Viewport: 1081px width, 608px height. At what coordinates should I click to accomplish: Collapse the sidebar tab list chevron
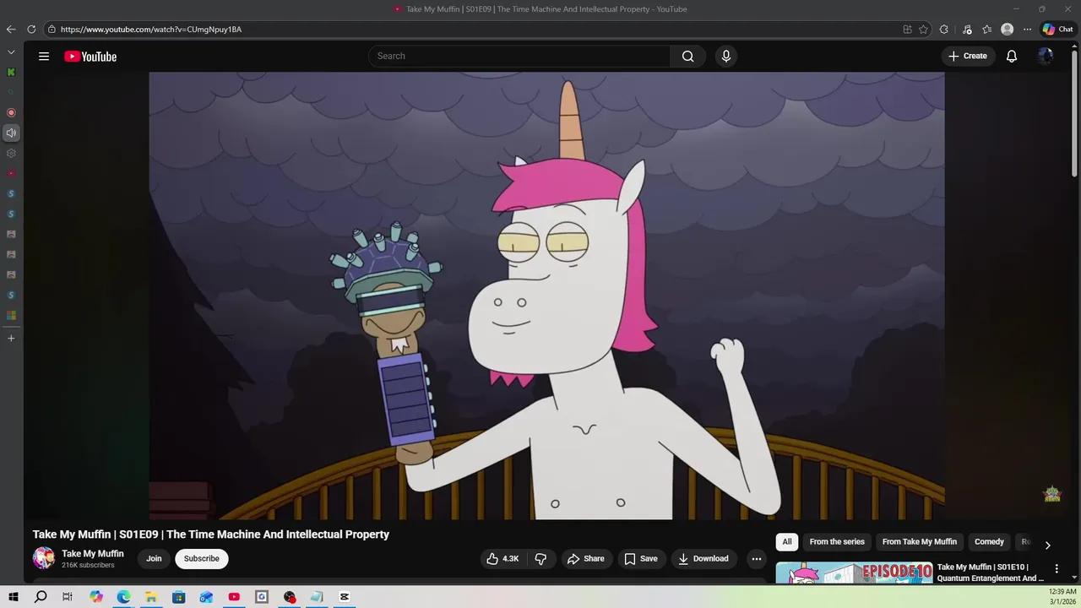11,52
